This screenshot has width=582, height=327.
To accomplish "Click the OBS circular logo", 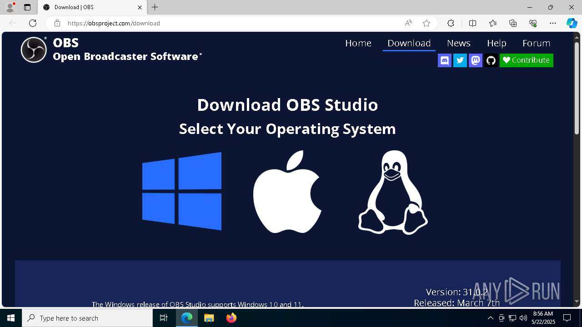I will tap(34, 50).
